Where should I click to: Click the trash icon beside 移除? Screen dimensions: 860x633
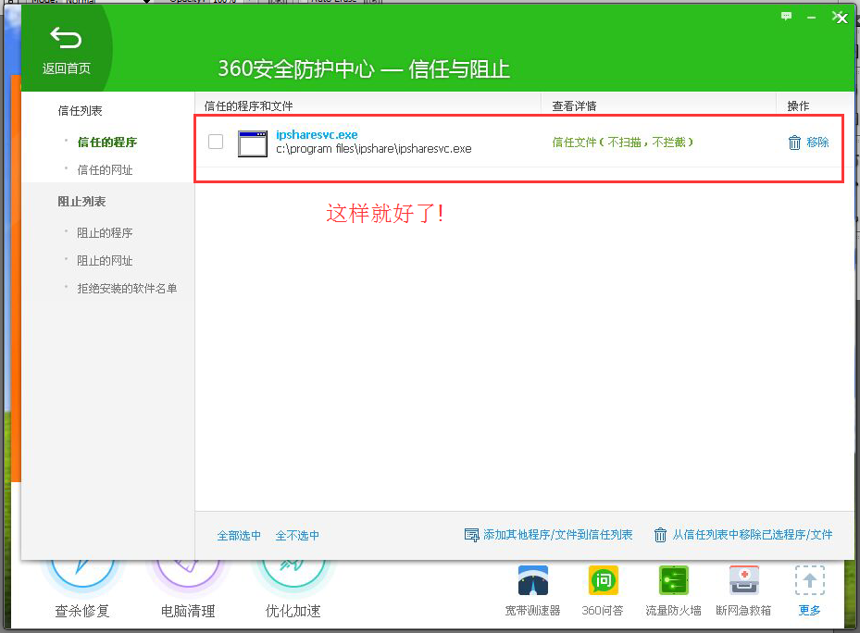point(794,143)
